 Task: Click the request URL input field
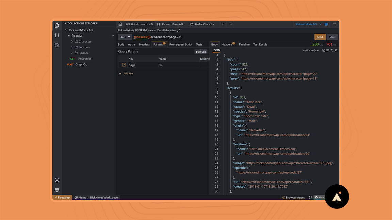tap(223, 37)
